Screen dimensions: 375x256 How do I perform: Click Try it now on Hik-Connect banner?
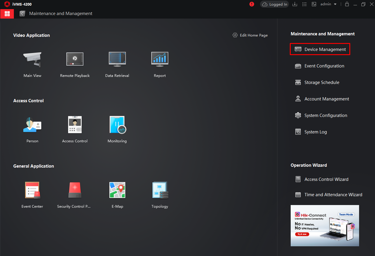pos(302,234)
